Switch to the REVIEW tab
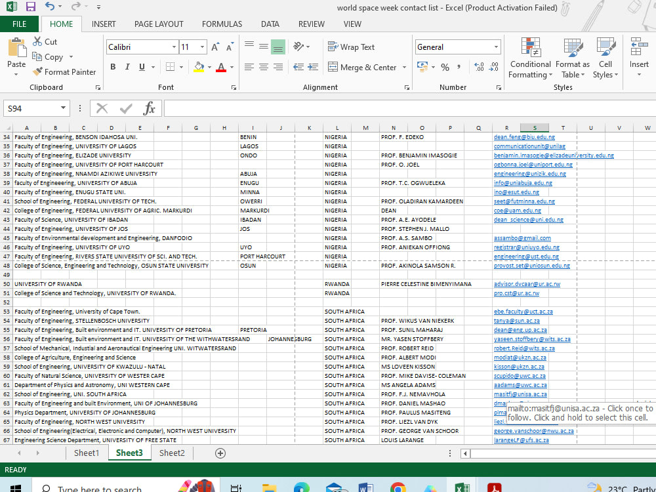656x492 pixels. 311,24
